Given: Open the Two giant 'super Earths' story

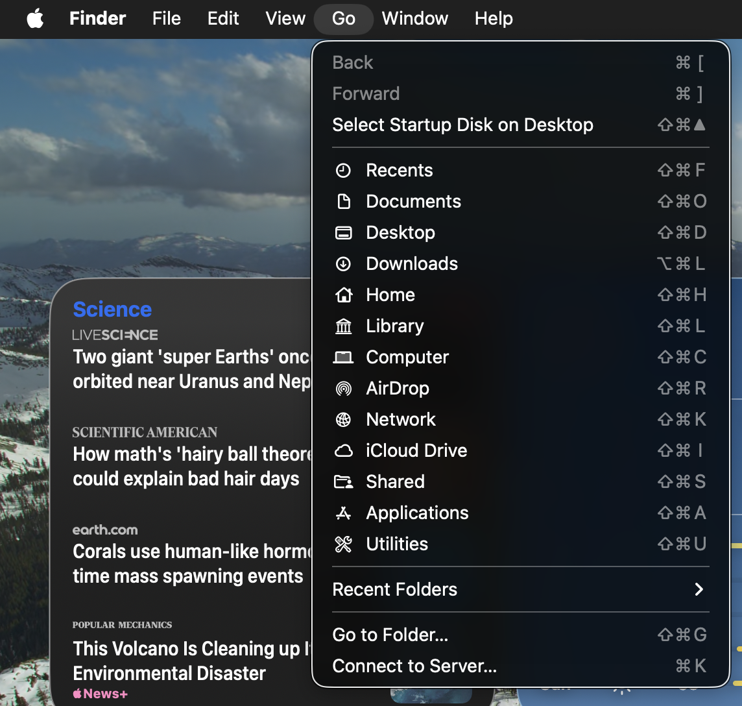Looking at the screenshot, I should click(x=191, y=369).
